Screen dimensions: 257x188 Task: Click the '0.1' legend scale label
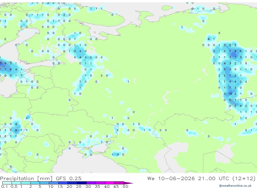tap(4, 186)
